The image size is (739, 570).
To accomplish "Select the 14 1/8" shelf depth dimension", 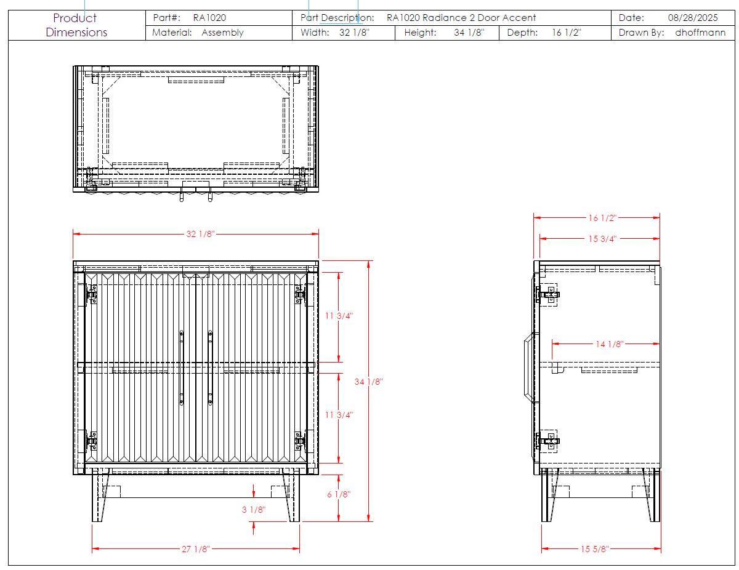I will [x=610, y=344].
